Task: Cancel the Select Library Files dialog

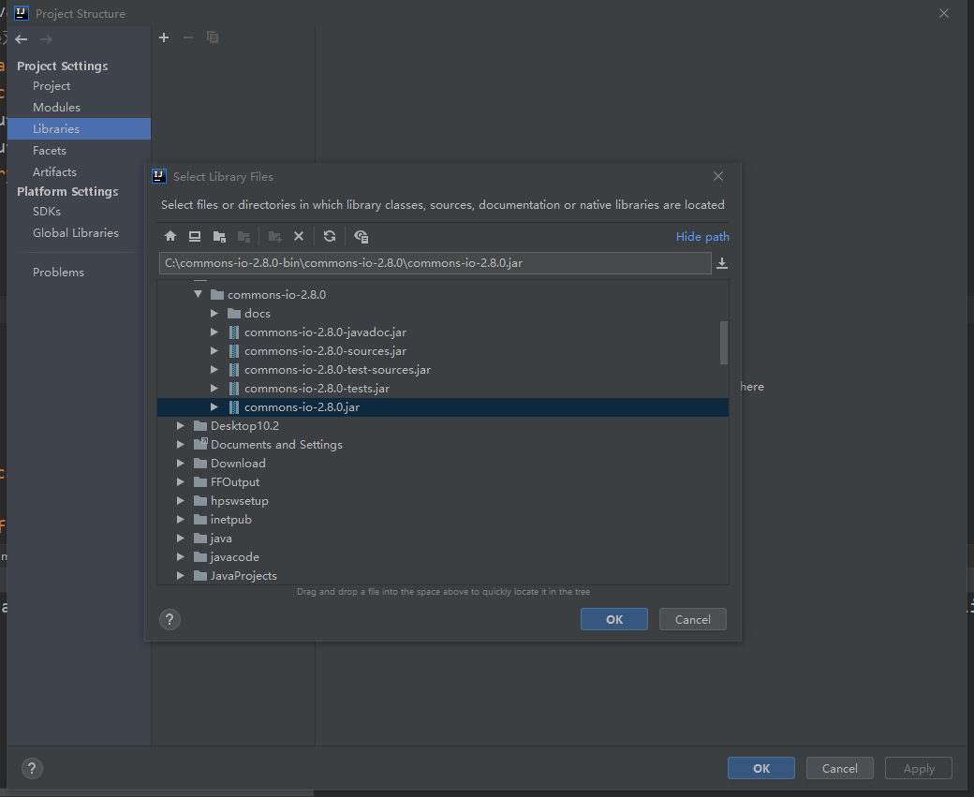Action: (693, 619)
